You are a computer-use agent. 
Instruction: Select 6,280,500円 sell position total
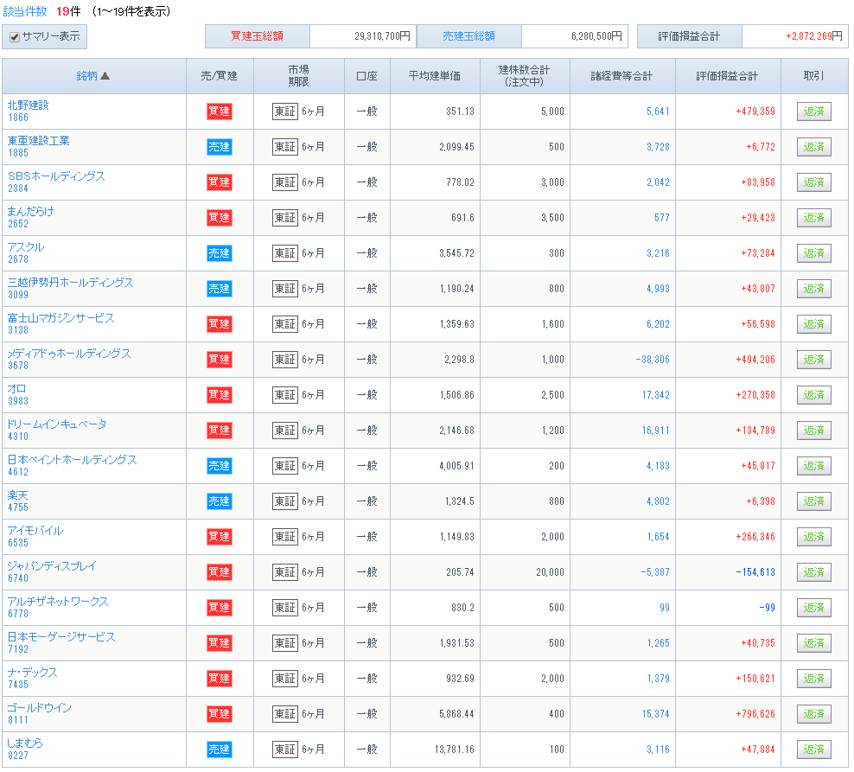[x=596, y=36]
